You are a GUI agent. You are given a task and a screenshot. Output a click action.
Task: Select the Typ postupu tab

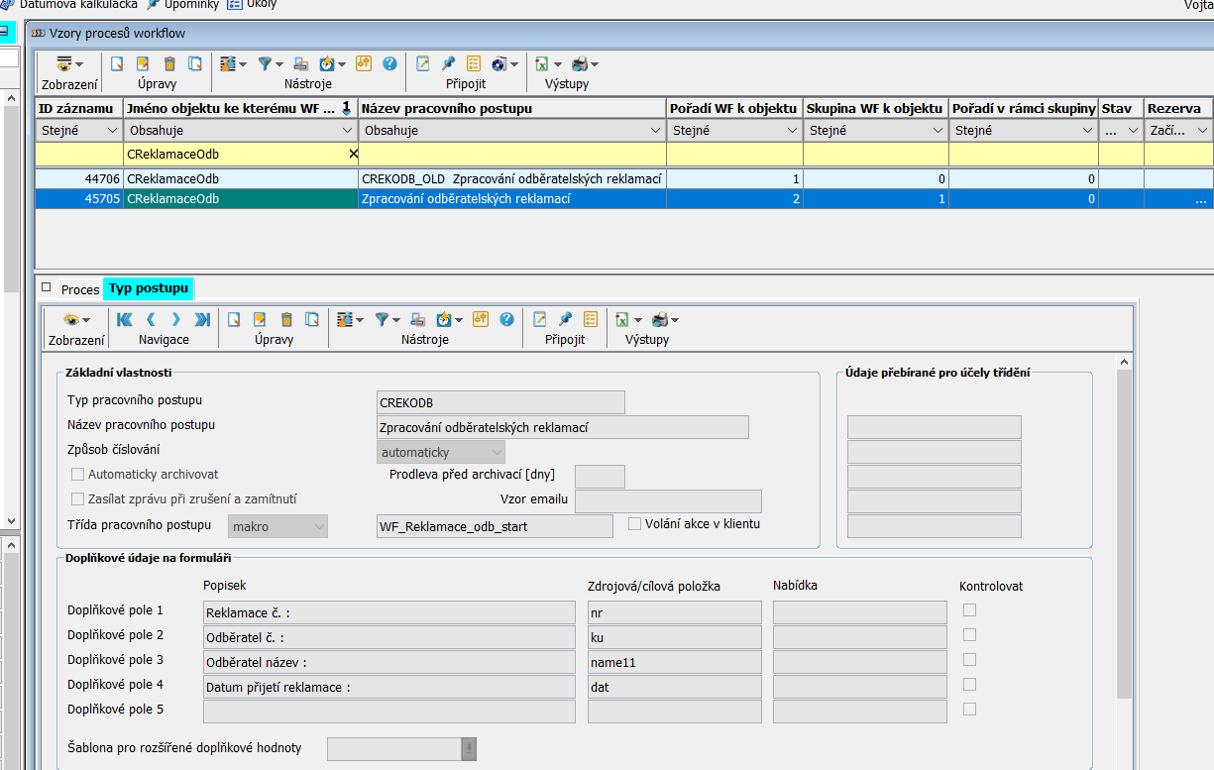pyautogui.click(x=149, y=288)
